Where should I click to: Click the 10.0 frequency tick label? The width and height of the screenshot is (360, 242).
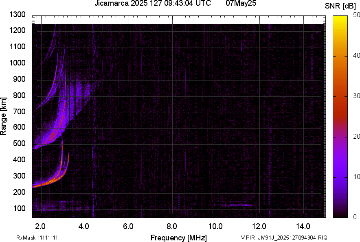tap(215, 227)
